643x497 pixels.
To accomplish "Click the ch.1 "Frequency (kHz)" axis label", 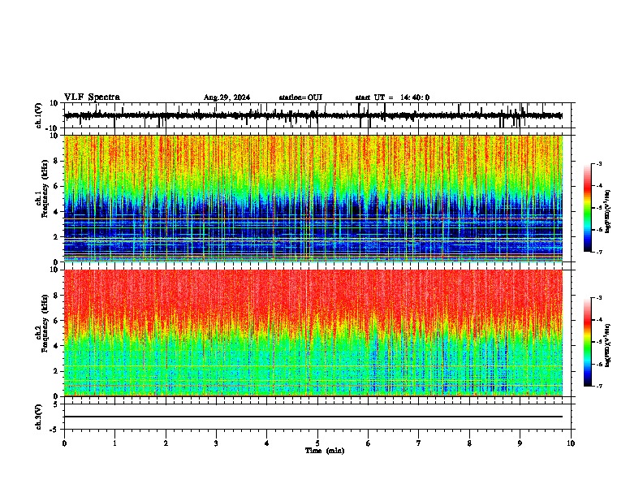I will pyautogui.click(x=46, y=189).
